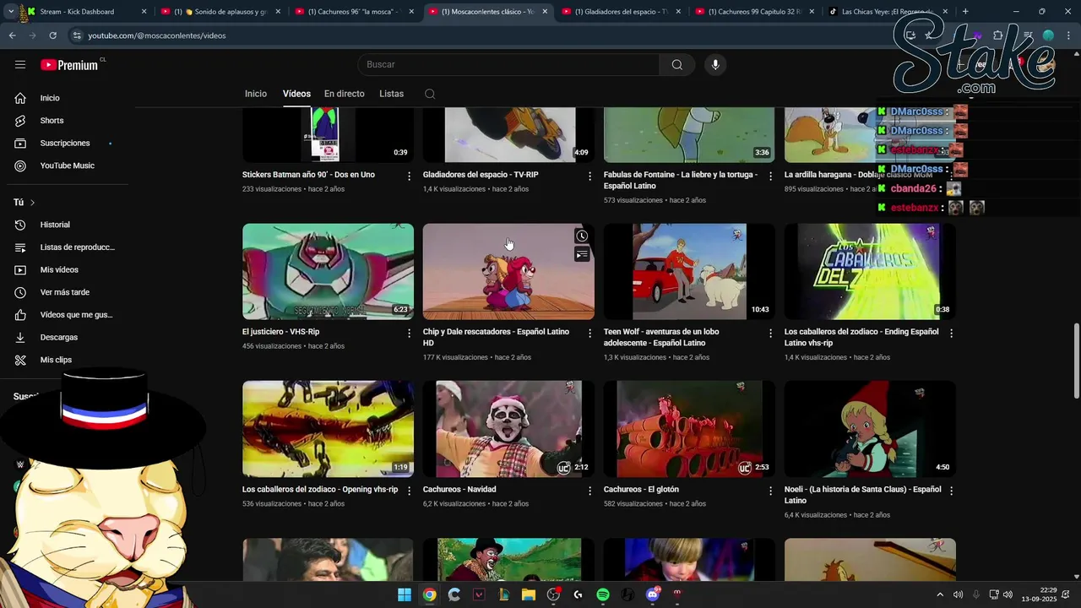Activate voice search microphone
Viewport: 1081px width, 608px height.
click(x=715, y=65)
